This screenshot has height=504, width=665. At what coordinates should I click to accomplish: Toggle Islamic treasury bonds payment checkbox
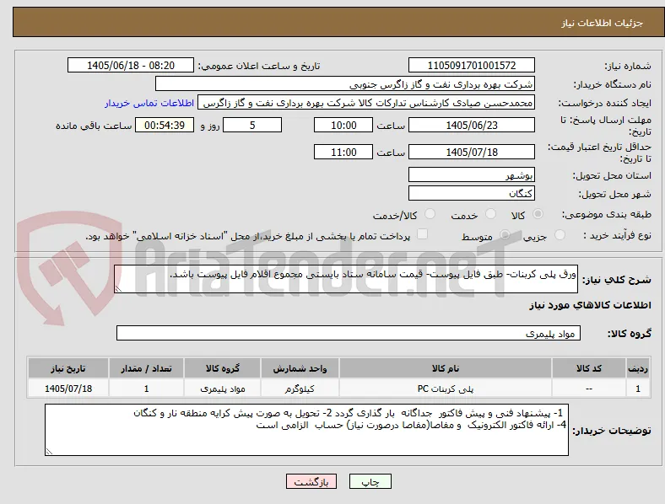click(x=423, y=234)
